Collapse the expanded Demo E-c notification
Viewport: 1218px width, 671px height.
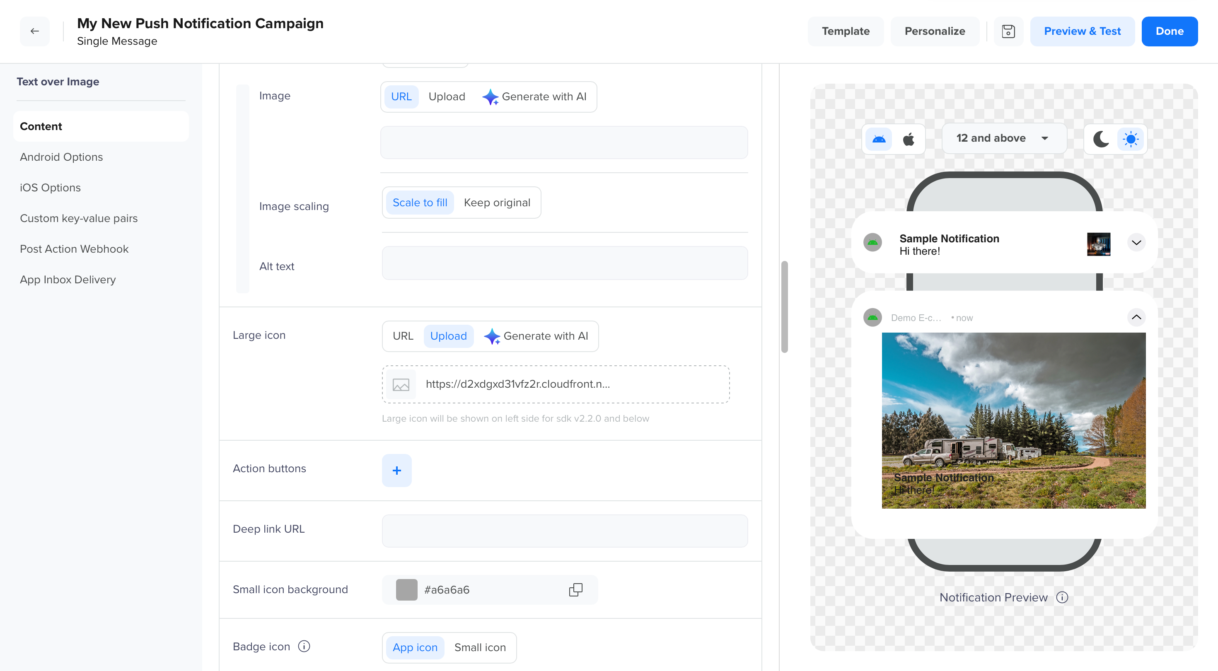1136,317
